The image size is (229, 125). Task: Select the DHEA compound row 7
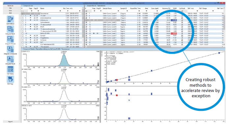coord(52,27)
